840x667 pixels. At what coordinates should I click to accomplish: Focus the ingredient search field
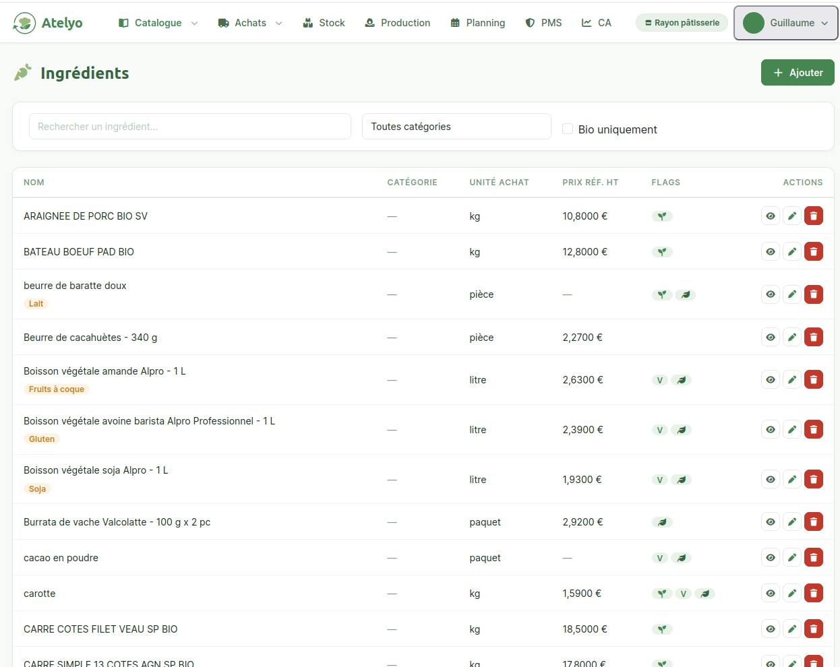tap(189, 127)
